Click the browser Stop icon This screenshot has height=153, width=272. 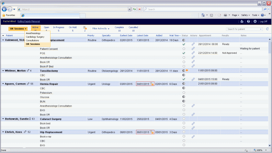(x=140, y=9)
